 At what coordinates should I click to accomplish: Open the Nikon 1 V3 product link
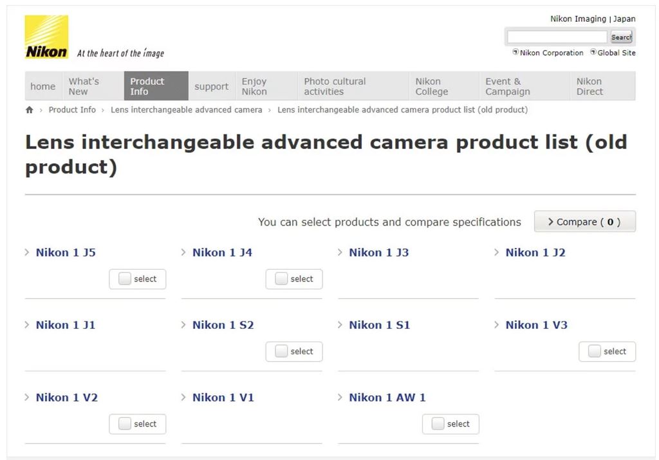[537, 325]
